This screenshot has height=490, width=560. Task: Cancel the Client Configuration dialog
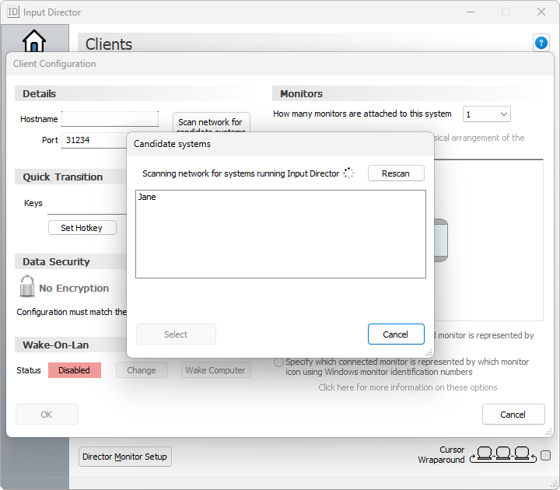(513, 415)
